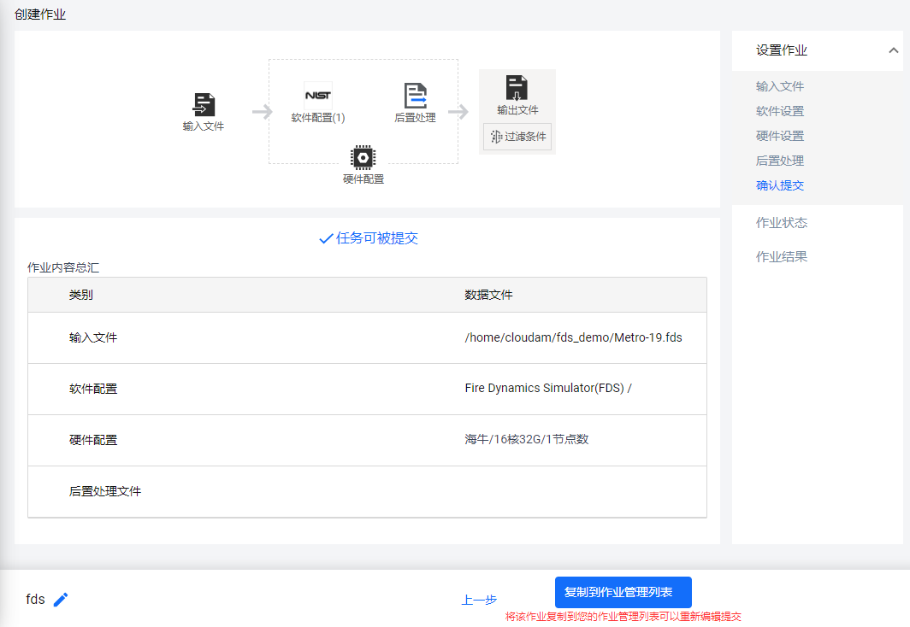Image resolution: width=910 pixels, height=627 pixels.
Task: Open the NIST 软件配置 software icon
Action: coord(318,96)
